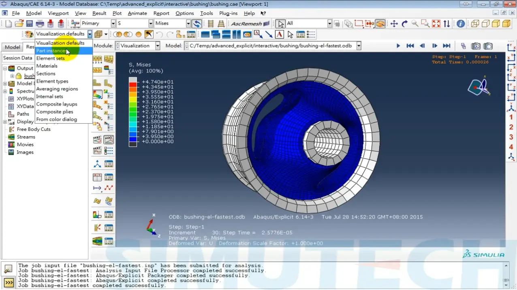Switch to hidden line render style
The width and height of the screenshot is (517, 290).
point(485,24)
